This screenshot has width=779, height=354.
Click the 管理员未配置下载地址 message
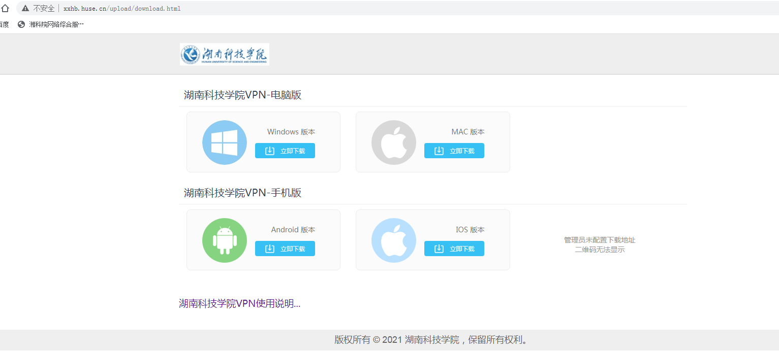[600, 240]
